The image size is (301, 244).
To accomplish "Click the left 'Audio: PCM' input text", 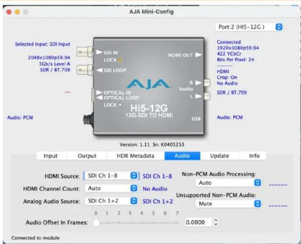I will 20,117.
